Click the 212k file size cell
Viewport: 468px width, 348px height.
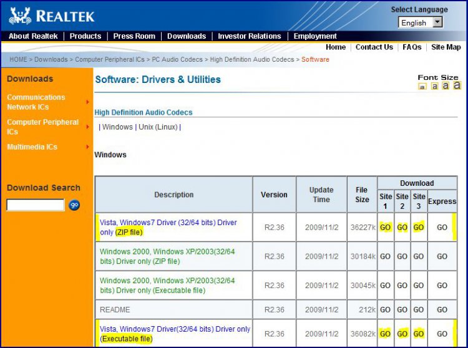362,309
